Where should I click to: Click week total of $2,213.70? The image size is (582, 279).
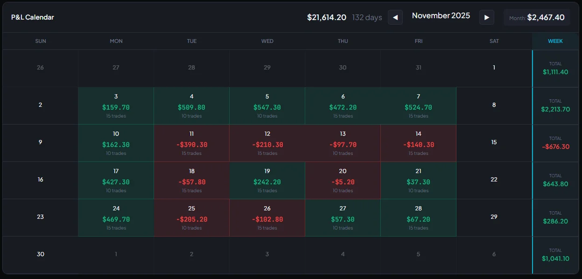555,106
